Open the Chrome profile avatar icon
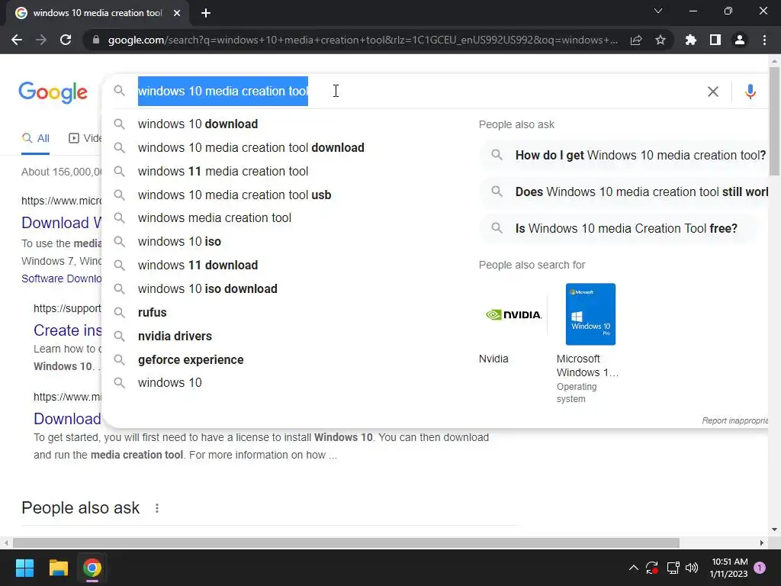Viewport: 781px width, 586px height. pos(740,40)
